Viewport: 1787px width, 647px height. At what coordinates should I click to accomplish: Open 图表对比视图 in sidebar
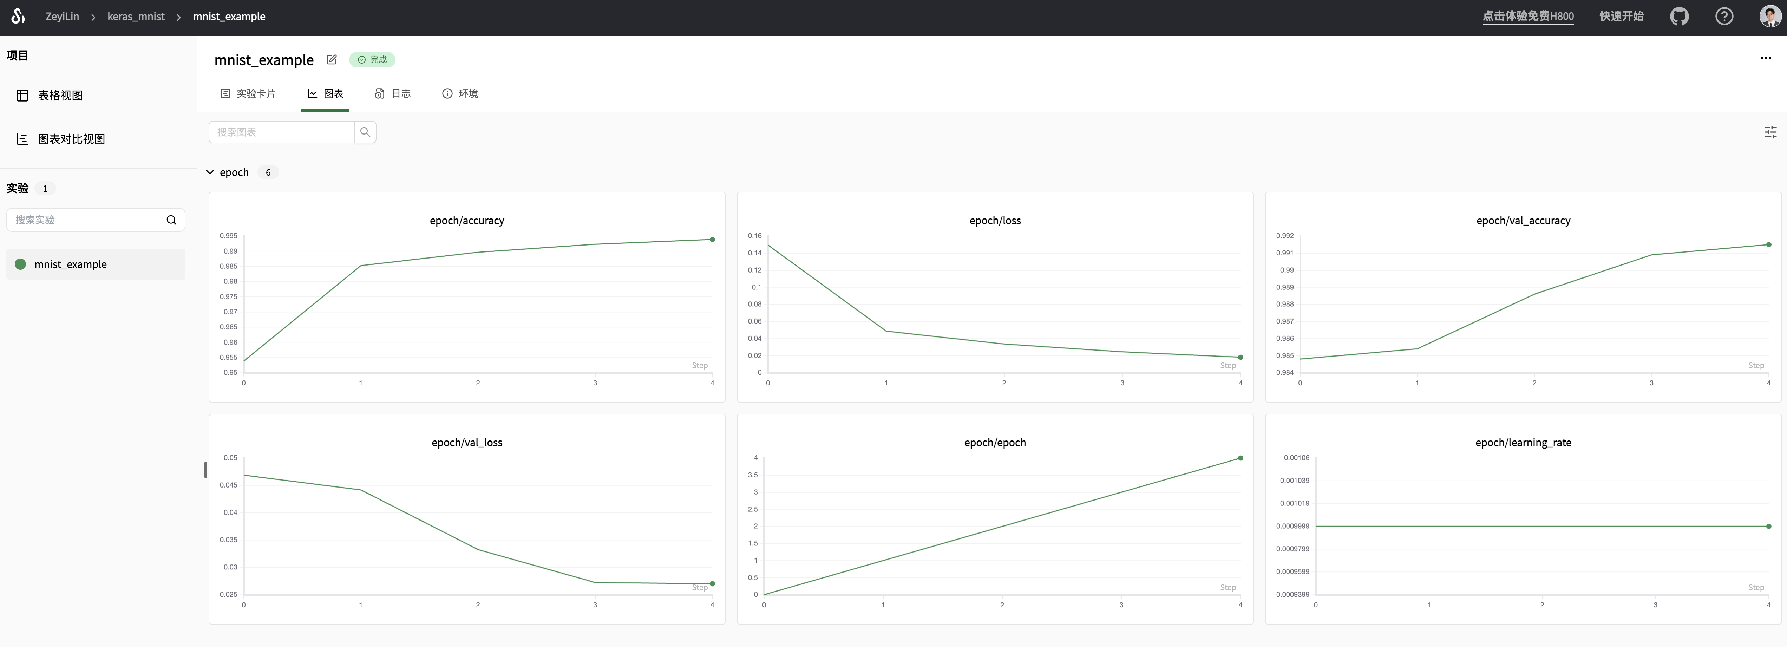pos(71,139)
